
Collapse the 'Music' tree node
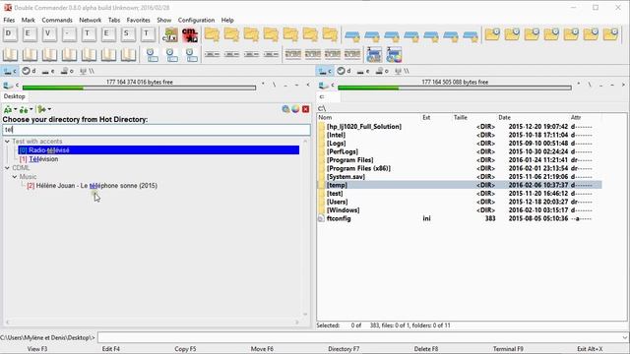tap(15, 177)
